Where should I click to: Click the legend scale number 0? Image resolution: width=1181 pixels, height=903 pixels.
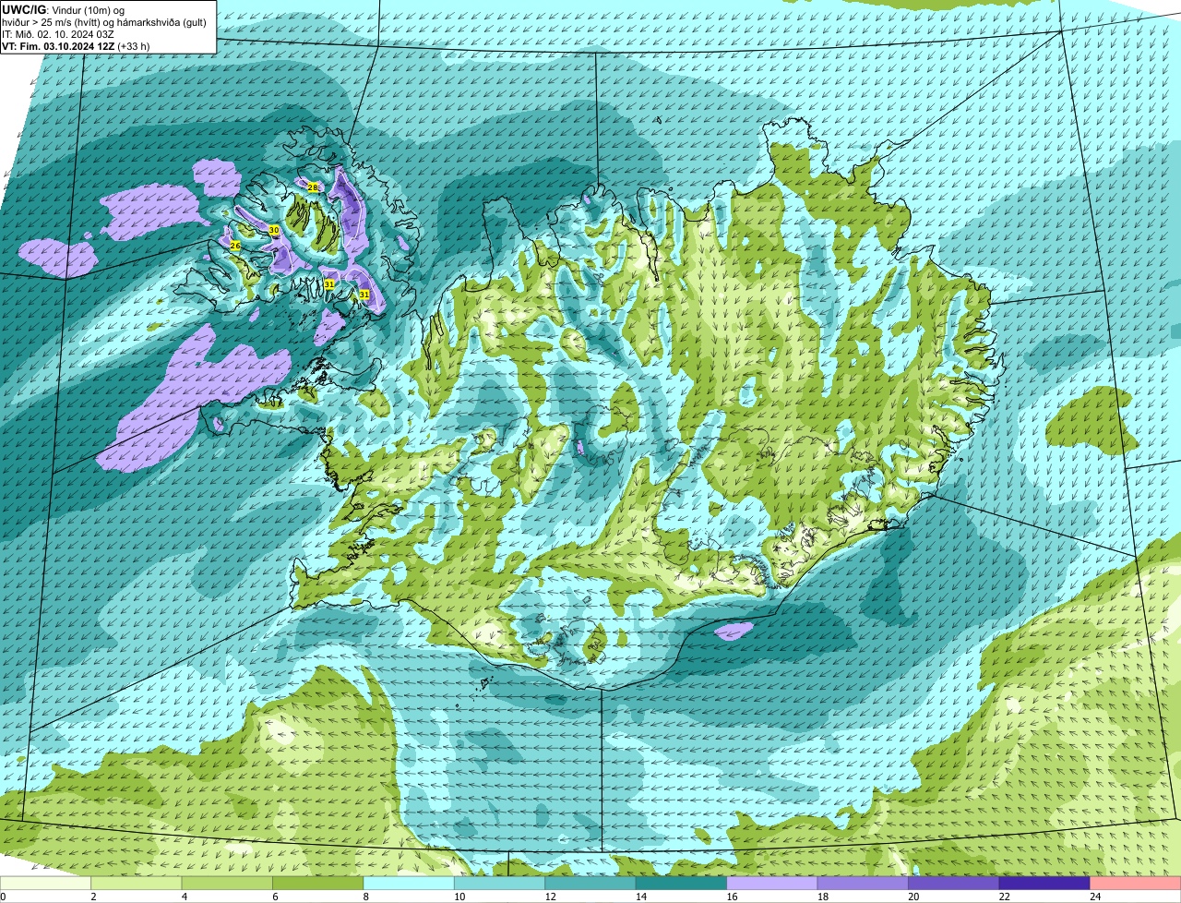click(3, 896)
